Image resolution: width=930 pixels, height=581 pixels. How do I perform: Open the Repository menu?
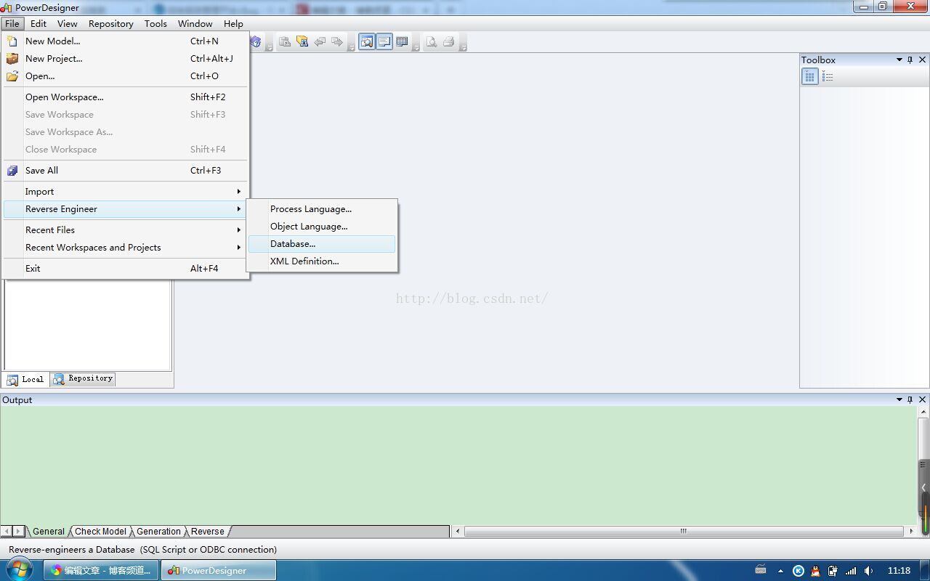(111, 23)
